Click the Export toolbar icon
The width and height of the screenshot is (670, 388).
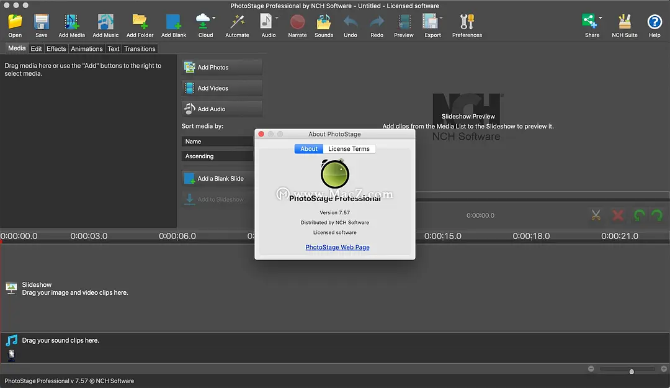tap(430, 21)
